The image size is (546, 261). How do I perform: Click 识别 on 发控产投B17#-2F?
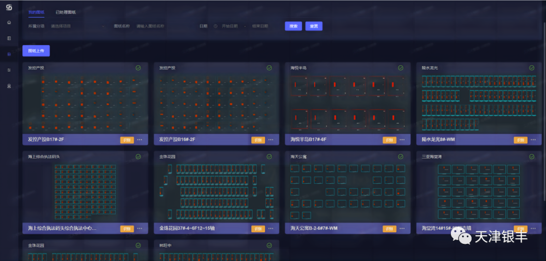pyautogui.click(x=127, y=140)
